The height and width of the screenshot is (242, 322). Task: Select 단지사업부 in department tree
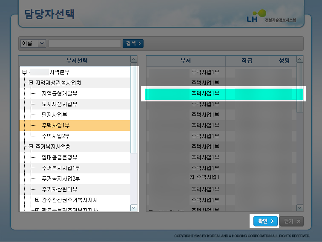55,115
